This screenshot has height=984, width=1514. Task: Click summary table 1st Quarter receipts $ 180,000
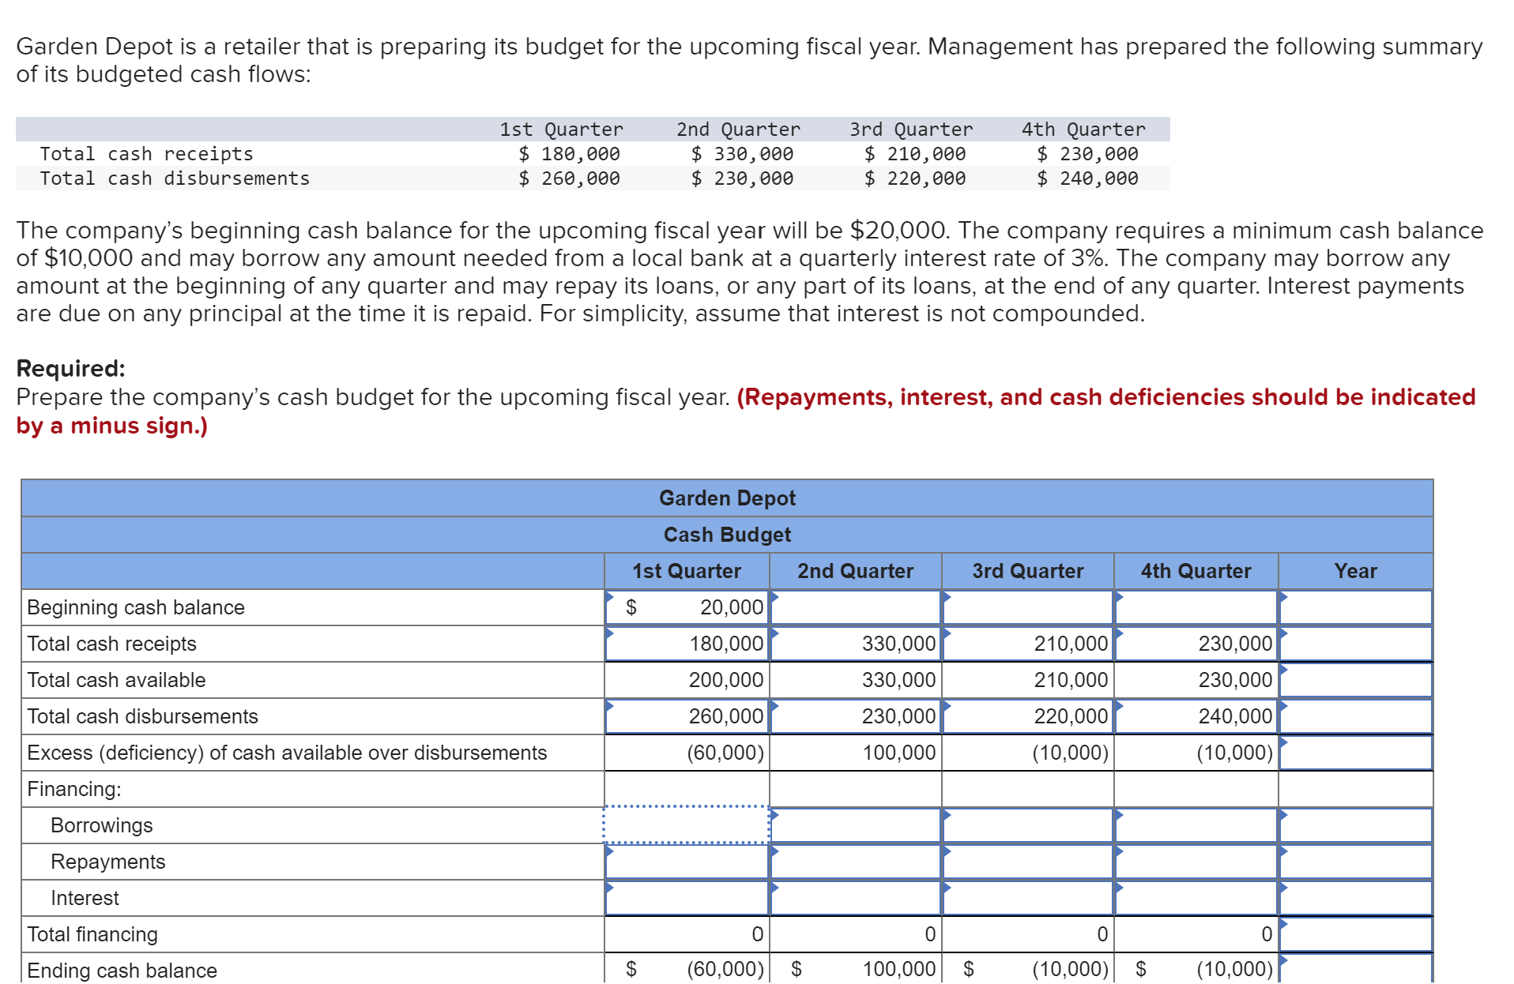point(569,154)
